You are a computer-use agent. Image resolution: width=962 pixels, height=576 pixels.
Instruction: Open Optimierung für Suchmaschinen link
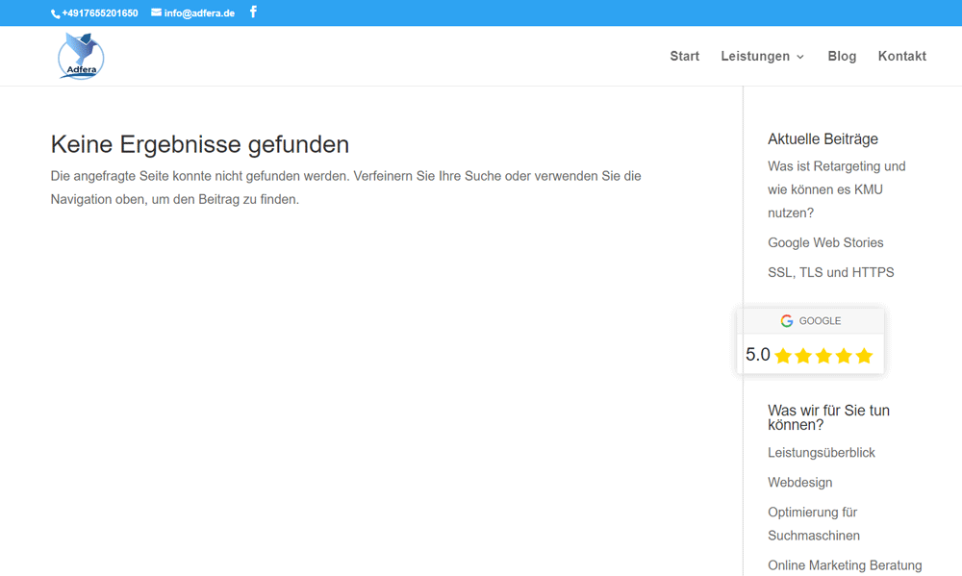(x=814, y=524)
